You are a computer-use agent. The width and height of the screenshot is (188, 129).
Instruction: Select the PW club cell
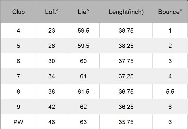(18, 122)
